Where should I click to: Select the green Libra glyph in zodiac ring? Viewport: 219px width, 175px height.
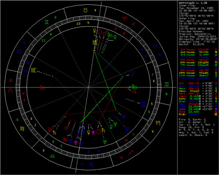coord(53,156)
